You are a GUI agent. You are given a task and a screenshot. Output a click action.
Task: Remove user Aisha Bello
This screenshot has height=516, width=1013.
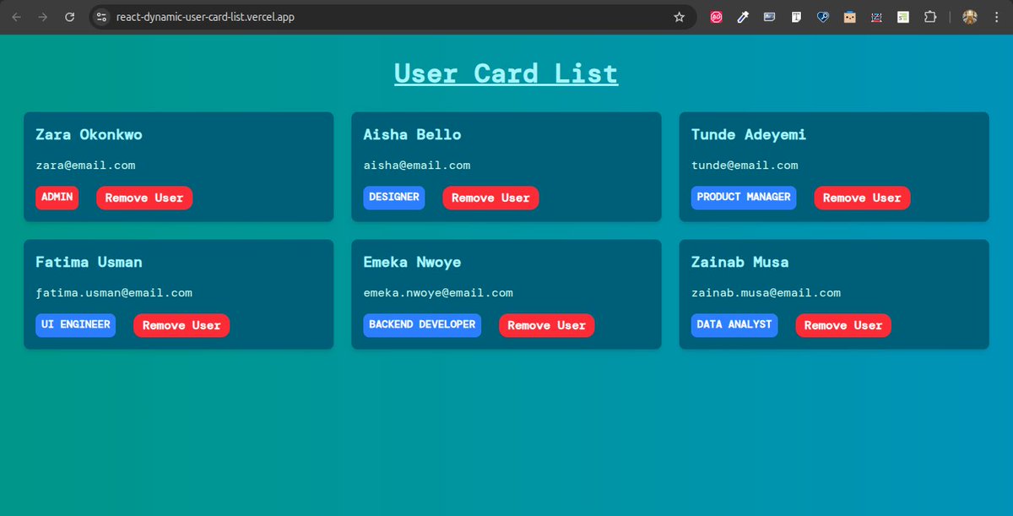tap(490, 198)
